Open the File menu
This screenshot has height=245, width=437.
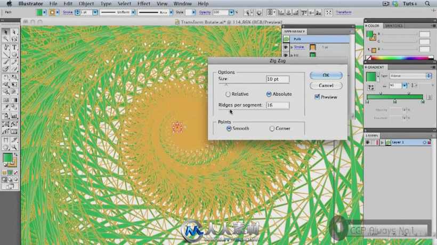pos(53,4)
